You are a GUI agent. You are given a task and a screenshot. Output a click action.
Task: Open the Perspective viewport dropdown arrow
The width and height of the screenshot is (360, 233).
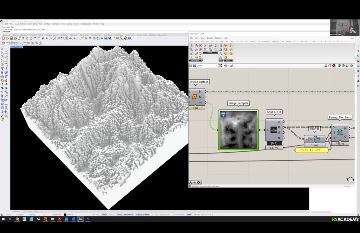pos(22,47)
